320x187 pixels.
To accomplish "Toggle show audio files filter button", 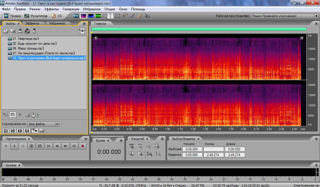I will click(x=6, y=131).
